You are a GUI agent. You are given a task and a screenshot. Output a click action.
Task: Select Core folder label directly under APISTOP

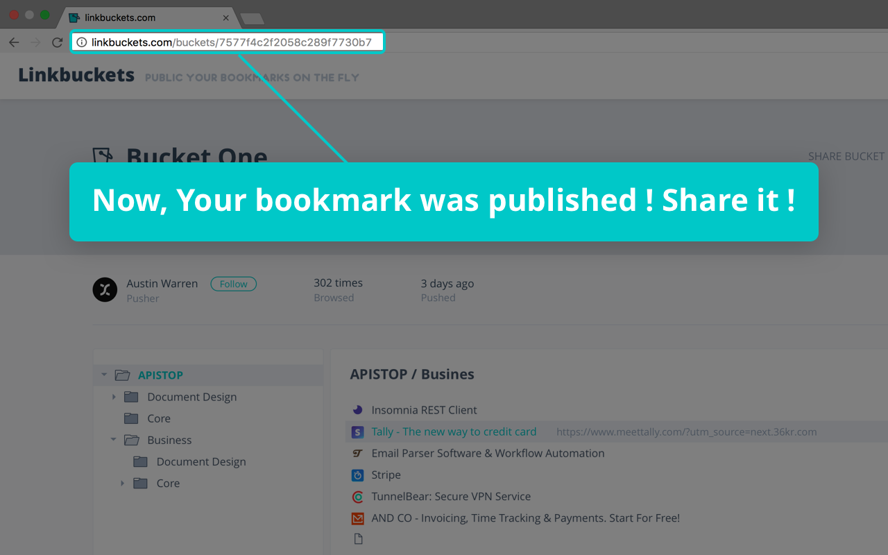(x=159, y=418)
